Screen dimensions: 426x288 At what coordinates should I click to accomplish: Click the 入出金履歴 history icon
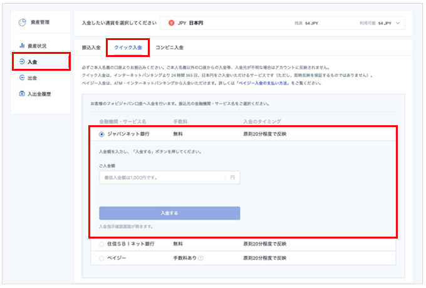[22, 94]
